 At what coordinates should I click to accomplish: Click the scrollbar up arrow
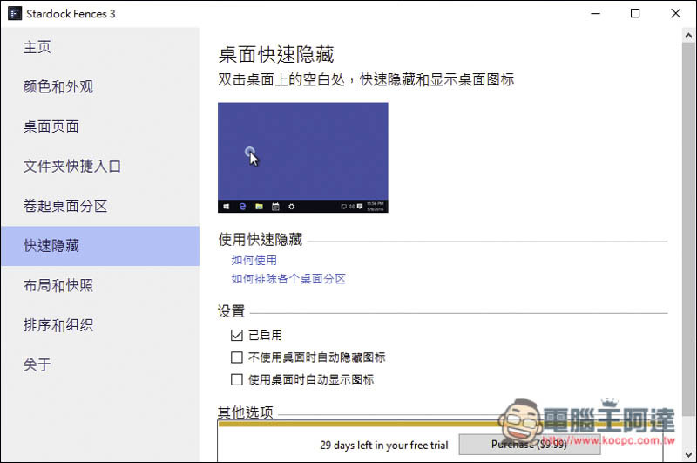pos(688,35)
